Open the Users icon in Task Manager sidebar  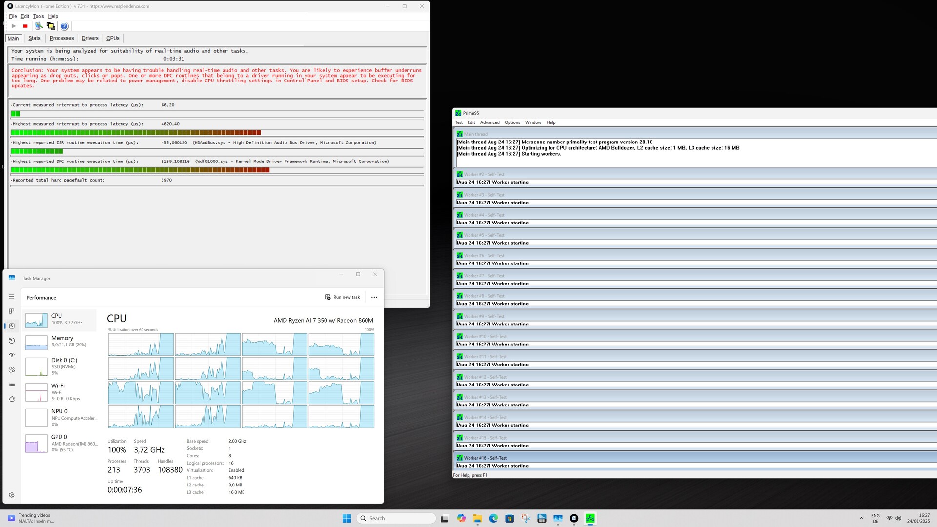pos(12,370)
